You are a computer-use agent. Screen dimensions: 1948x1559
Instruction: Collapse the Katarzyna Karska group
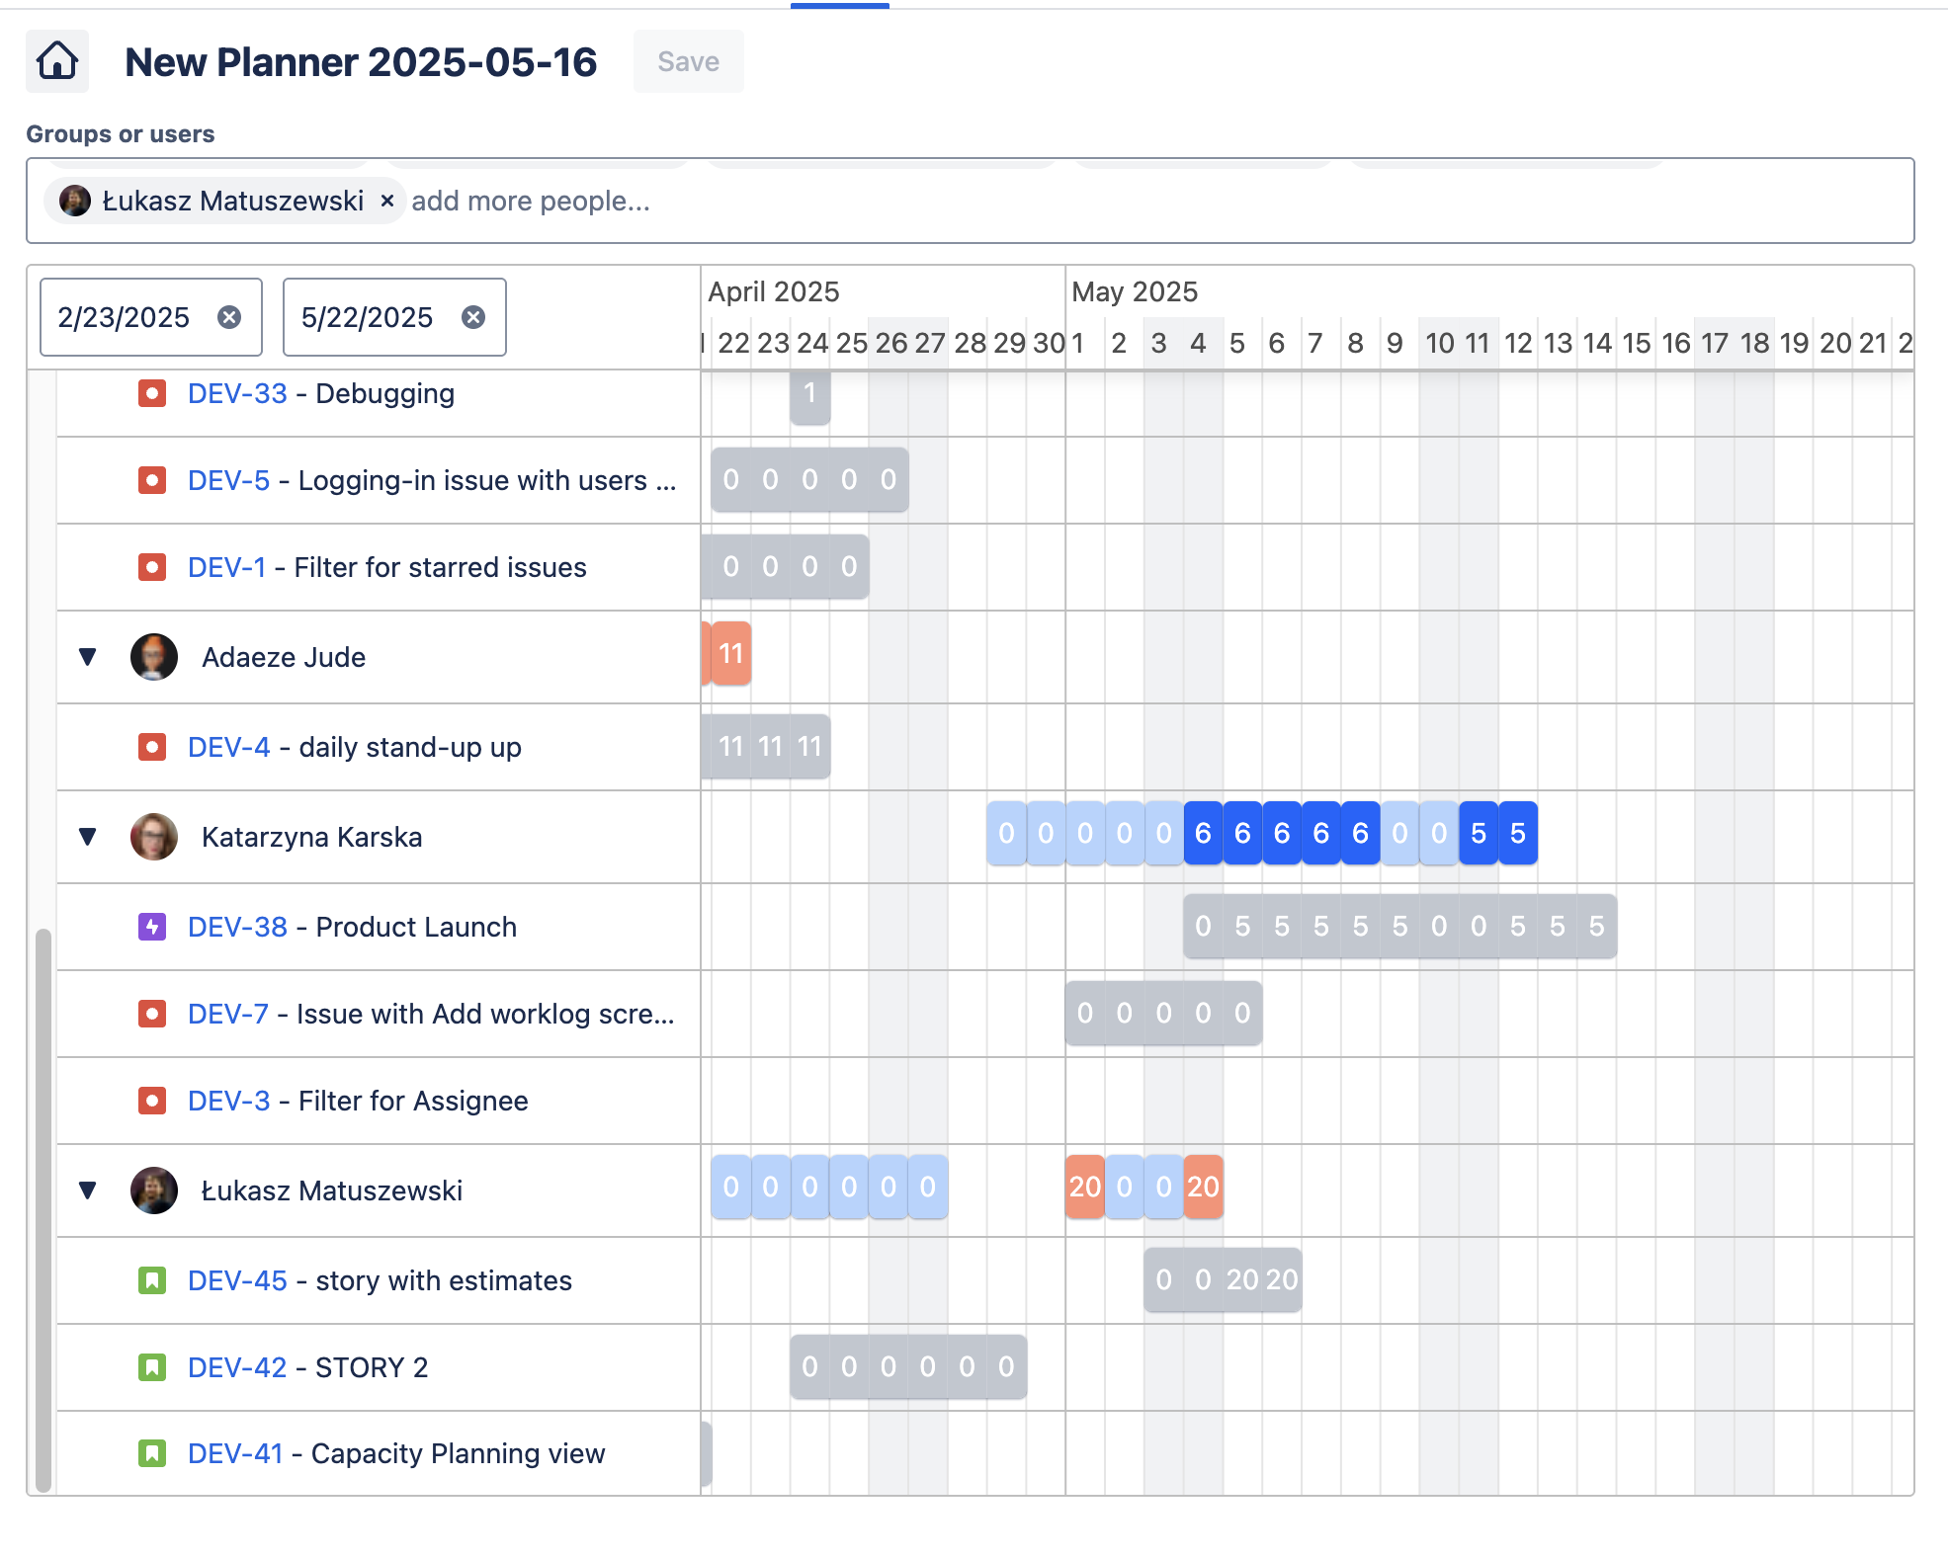[x=88, y=837]
